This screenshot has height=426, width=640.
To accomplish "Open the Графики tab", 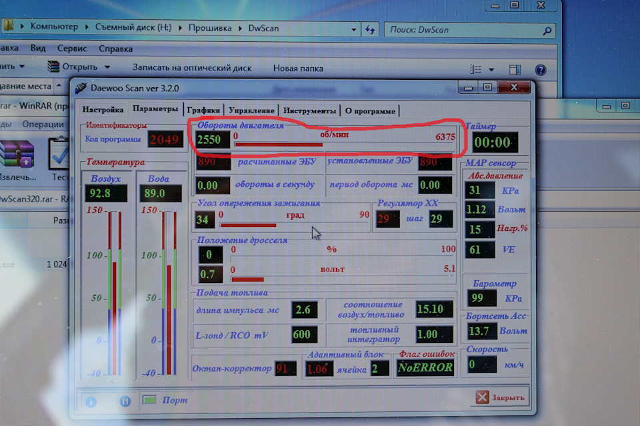I will pos(203,110).
